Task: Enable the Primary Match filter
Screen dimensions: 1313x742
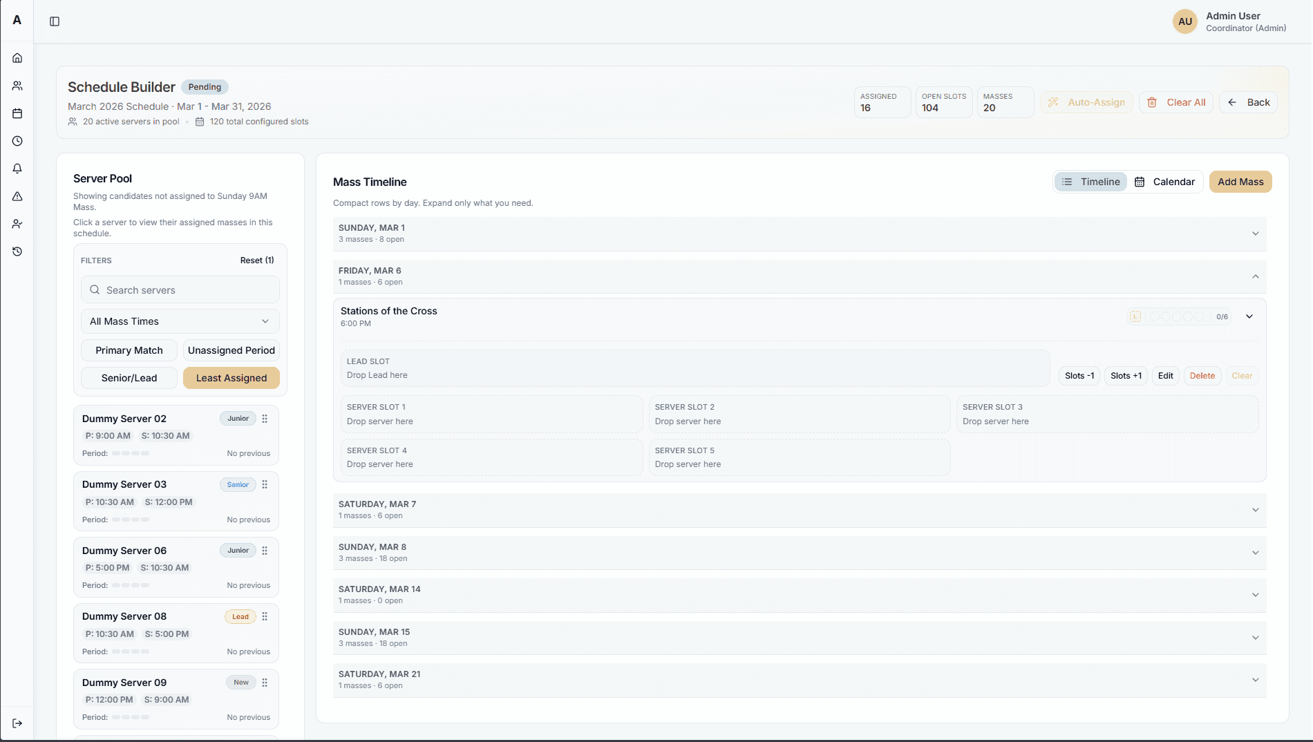Action: pyautogui.click(x=129, y=350)
